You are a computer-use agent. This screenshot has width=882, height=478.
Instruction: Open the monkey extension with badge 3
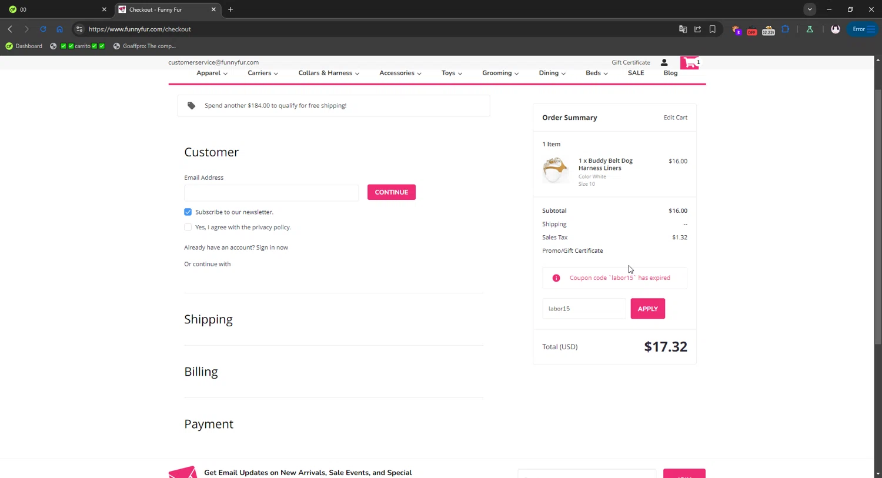tap(736, 29)
